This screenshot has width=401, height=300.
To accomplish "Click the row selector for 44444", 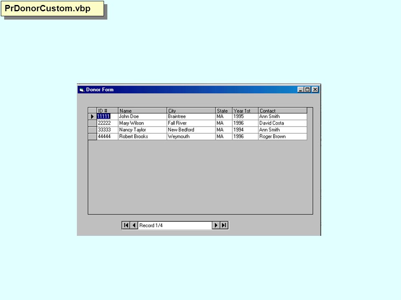I will tap(92, 137).
